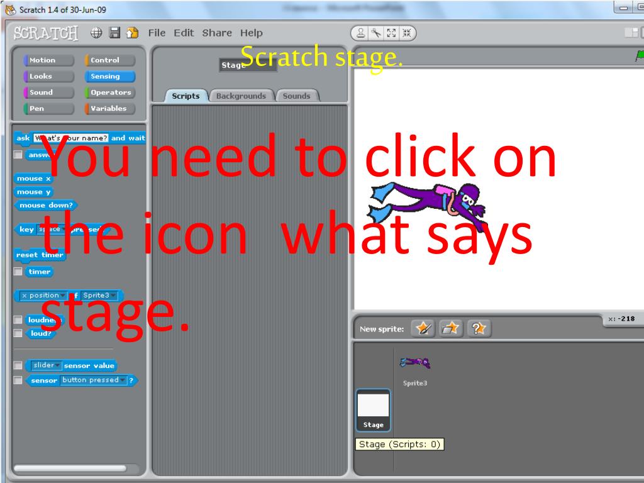Open the key space dropdown
644x483 pixels.
tap(52, 229)
